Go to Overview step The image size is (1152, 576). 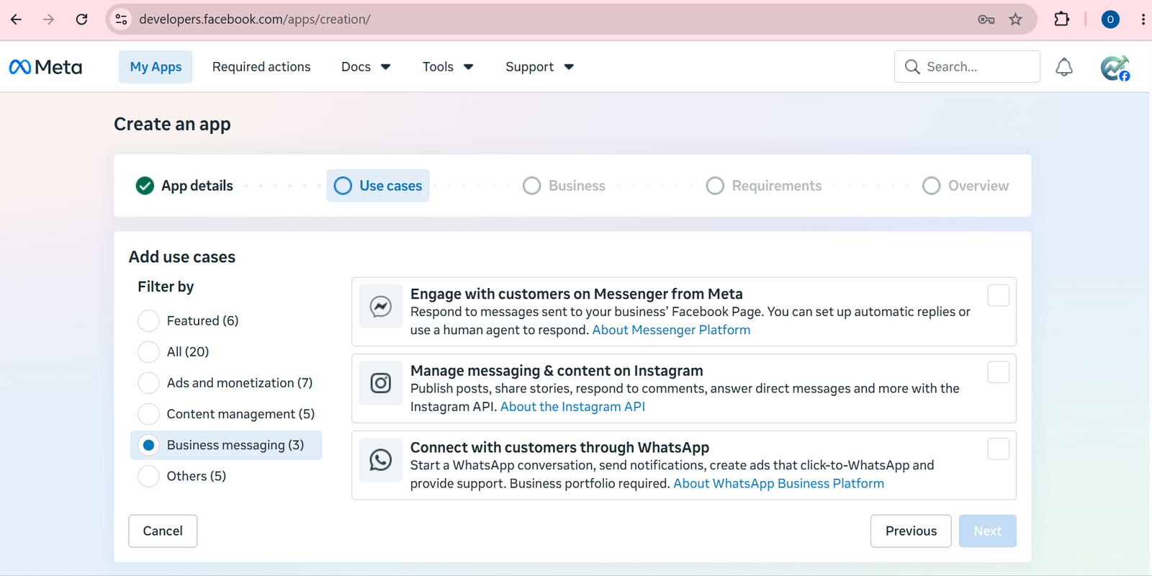click(x=966, y=186)
